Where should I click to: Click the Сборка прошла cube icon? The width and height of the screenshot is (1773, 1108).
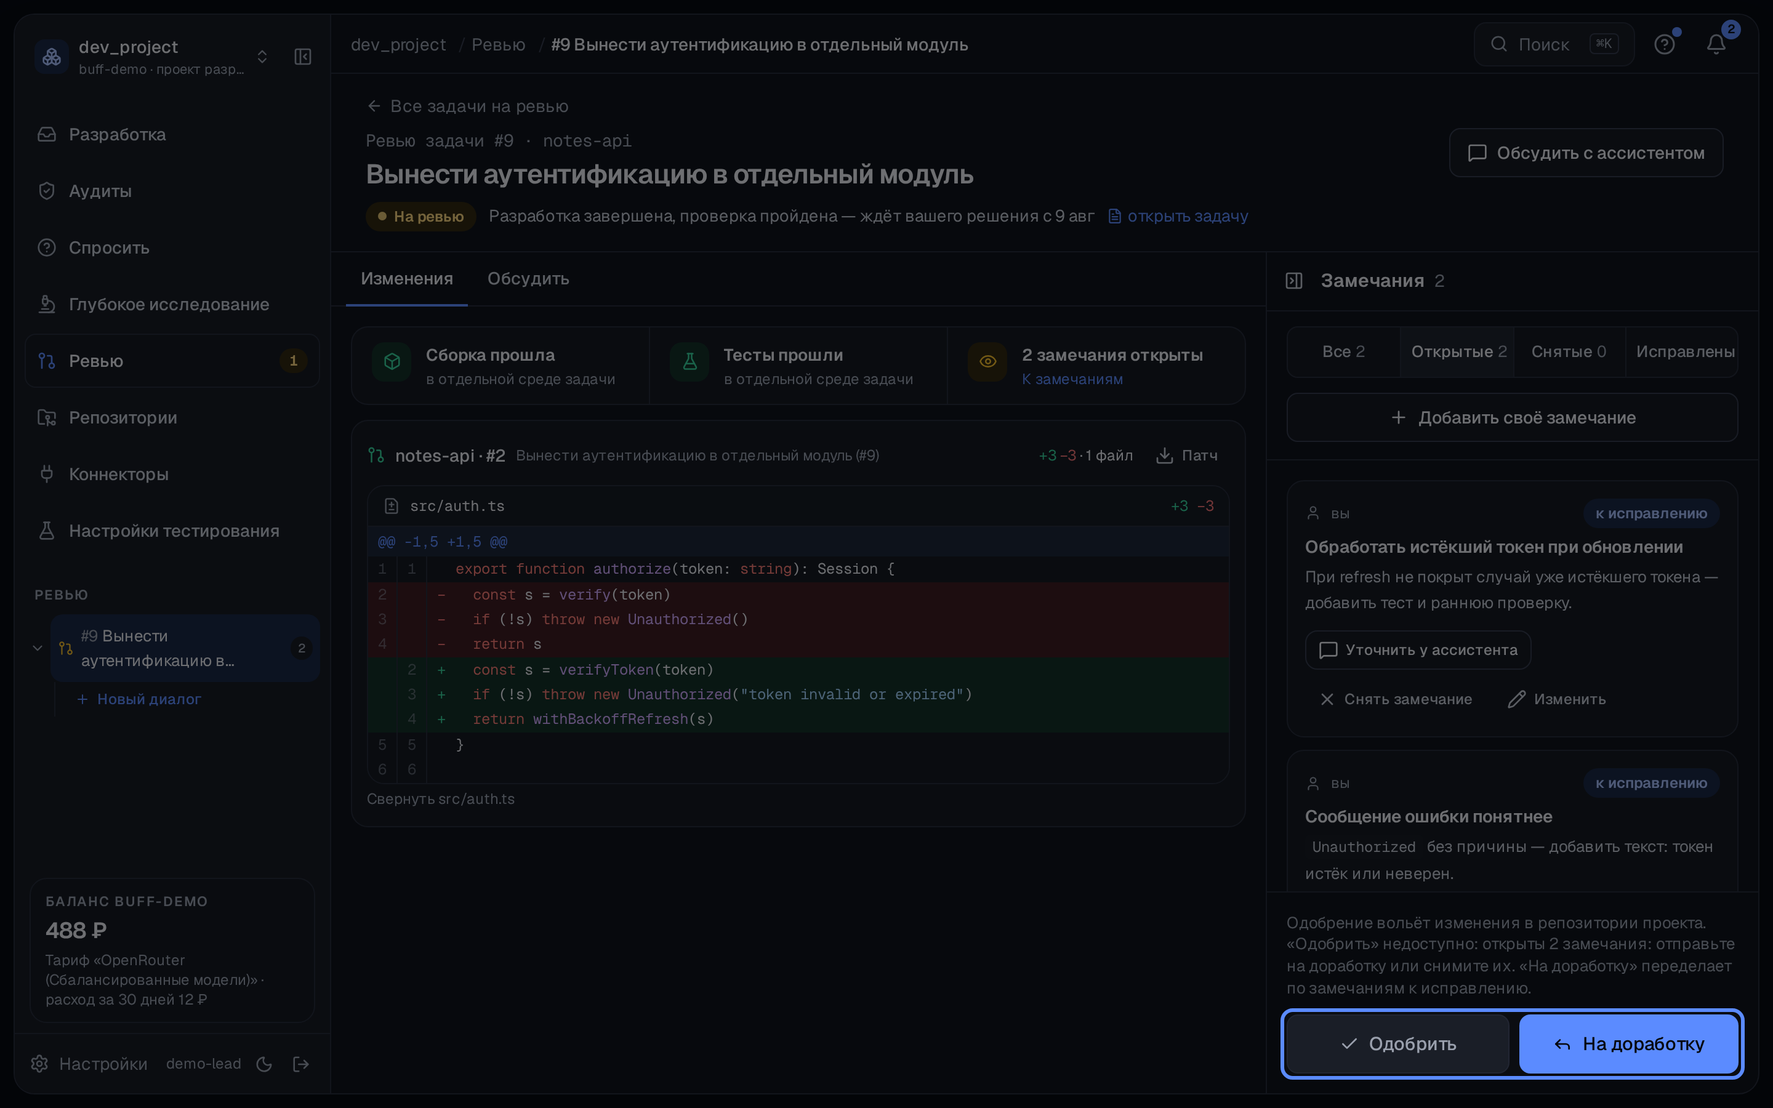[x=392, y=361]
